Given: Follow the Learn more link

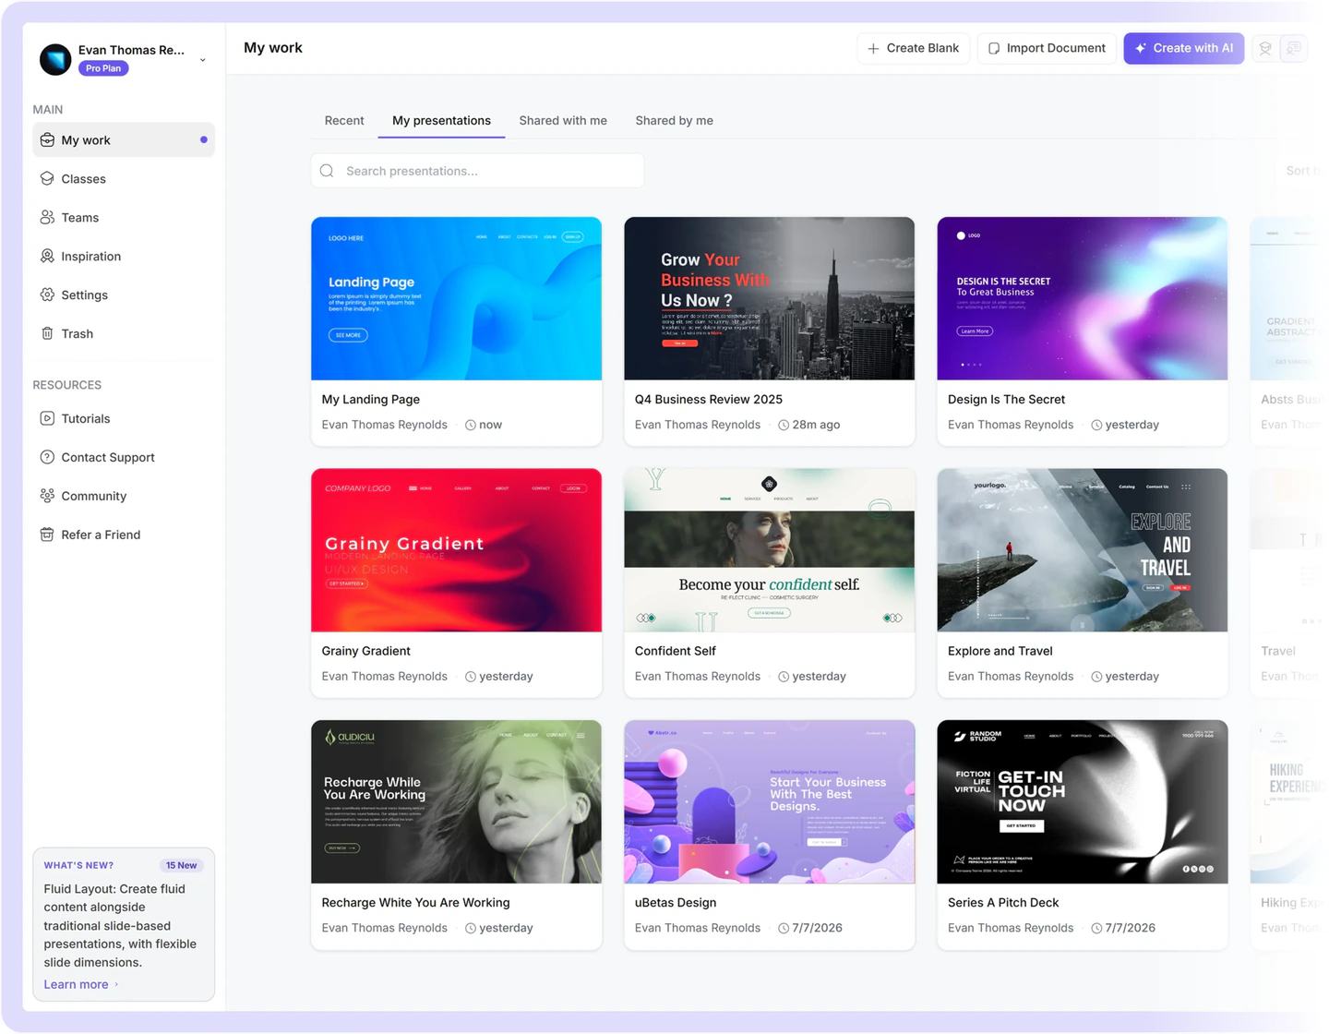Looking at the screenshot, I should coord(81,985).
